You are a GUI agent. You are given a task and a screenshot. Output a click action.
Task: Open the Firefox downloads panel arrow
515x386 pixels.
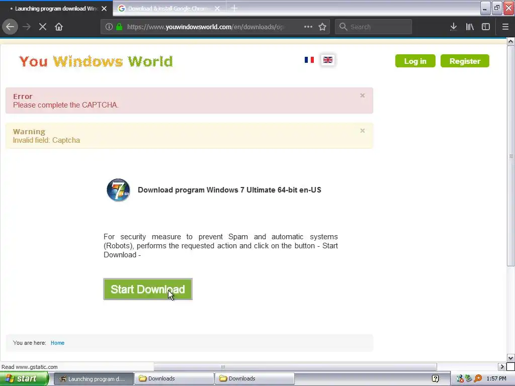(454, 27)
